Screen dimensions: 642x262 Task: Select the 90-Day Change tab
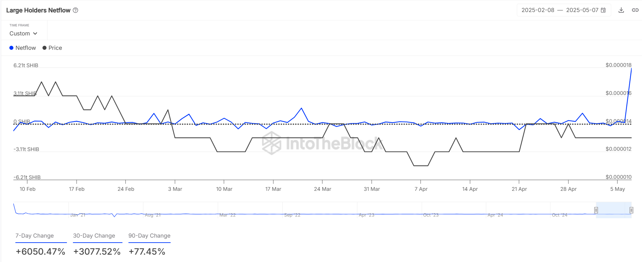[149, 236]
